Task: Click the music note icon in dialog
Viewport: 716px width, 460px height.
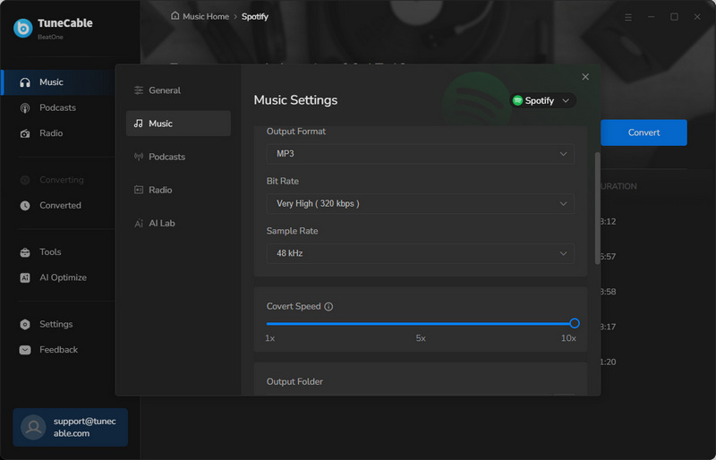Action: (x=139, y=124)
